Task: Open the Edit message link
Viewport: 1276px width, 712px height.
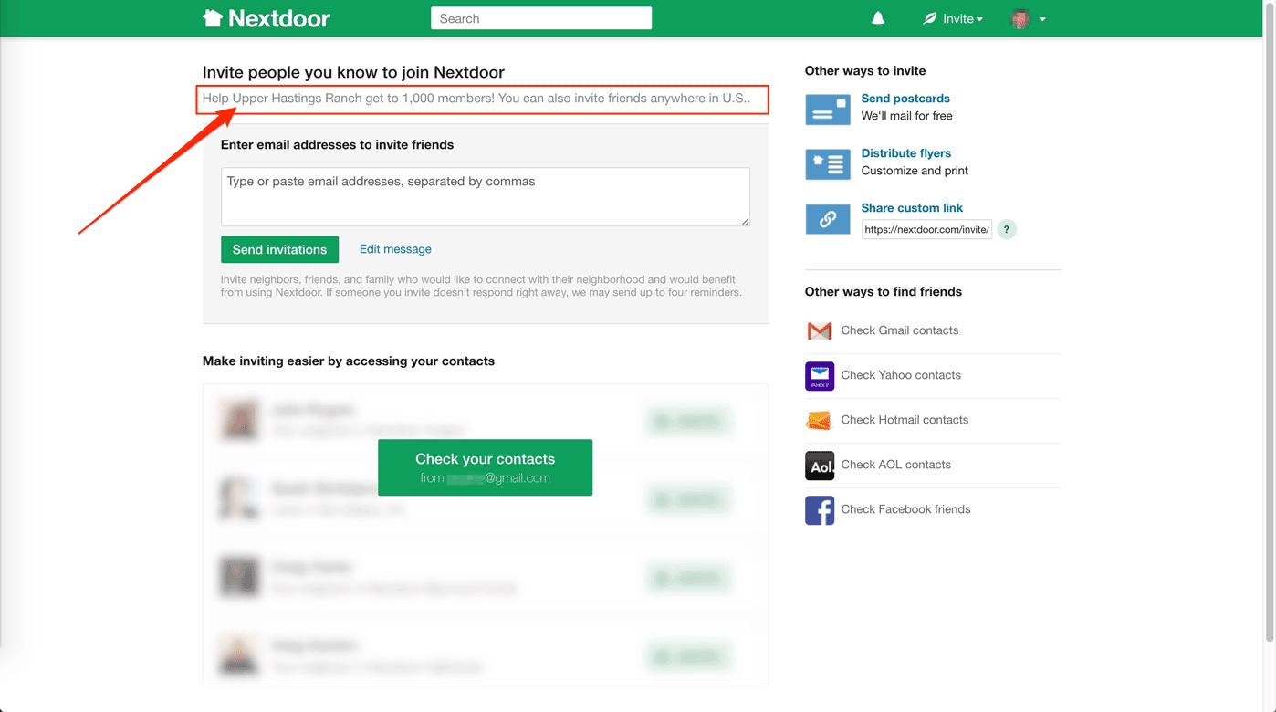Action: coord(395,249)
